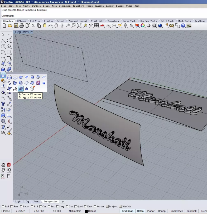Viewport: 207px width, 214px height.
Task: Open the Perspective viewport dropdown arrow
Action: 32,32
